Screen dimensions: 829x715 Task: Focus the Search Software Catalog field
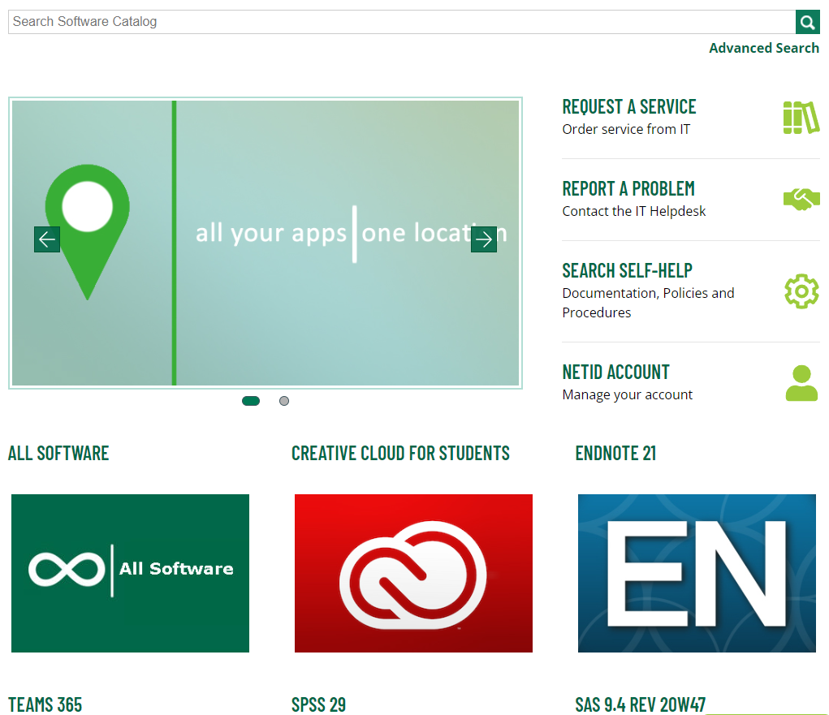point(402,22)
